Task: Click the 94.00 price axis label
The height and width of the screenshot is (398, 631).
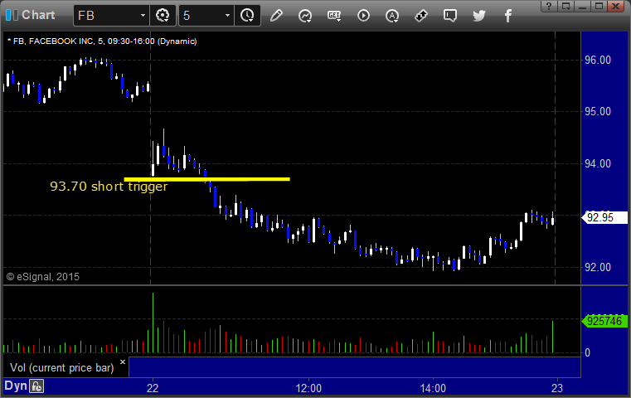Action: [598, 163]
